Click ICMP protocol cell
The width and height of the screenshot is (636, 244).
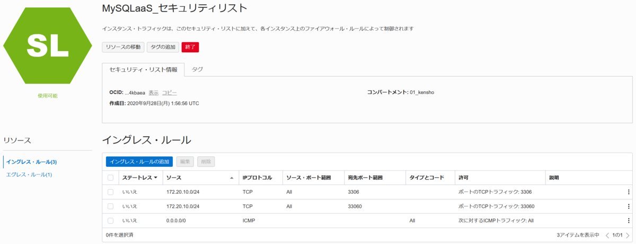(249, 220)
